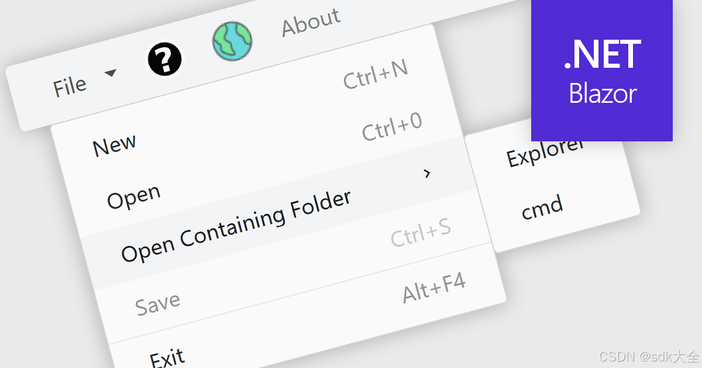Select the About menu item
This screenshot has height=368, width=702.
coord(311,17)
